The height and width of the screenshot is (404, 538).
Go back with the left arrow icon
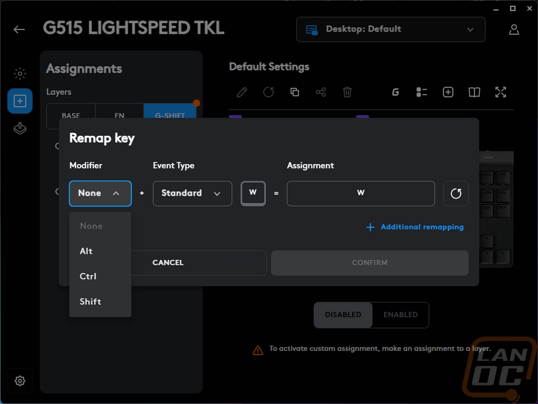[19, 29]
